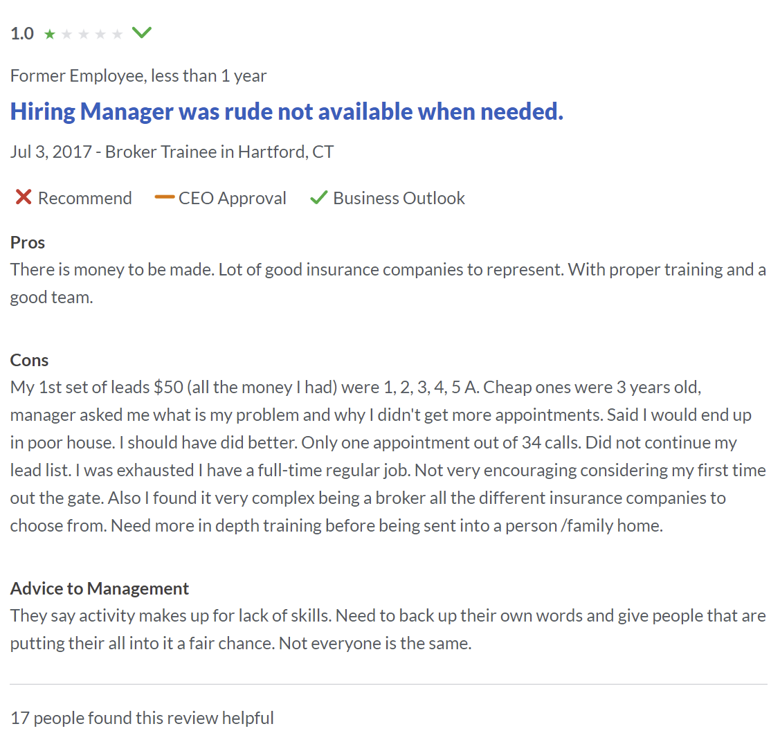Click the Advice to Management heading

100,588
